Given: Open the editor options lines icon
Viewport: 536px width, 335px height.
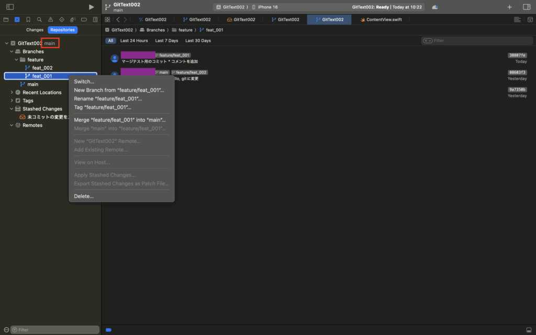Looking at the screenshot, I should 517,19.
